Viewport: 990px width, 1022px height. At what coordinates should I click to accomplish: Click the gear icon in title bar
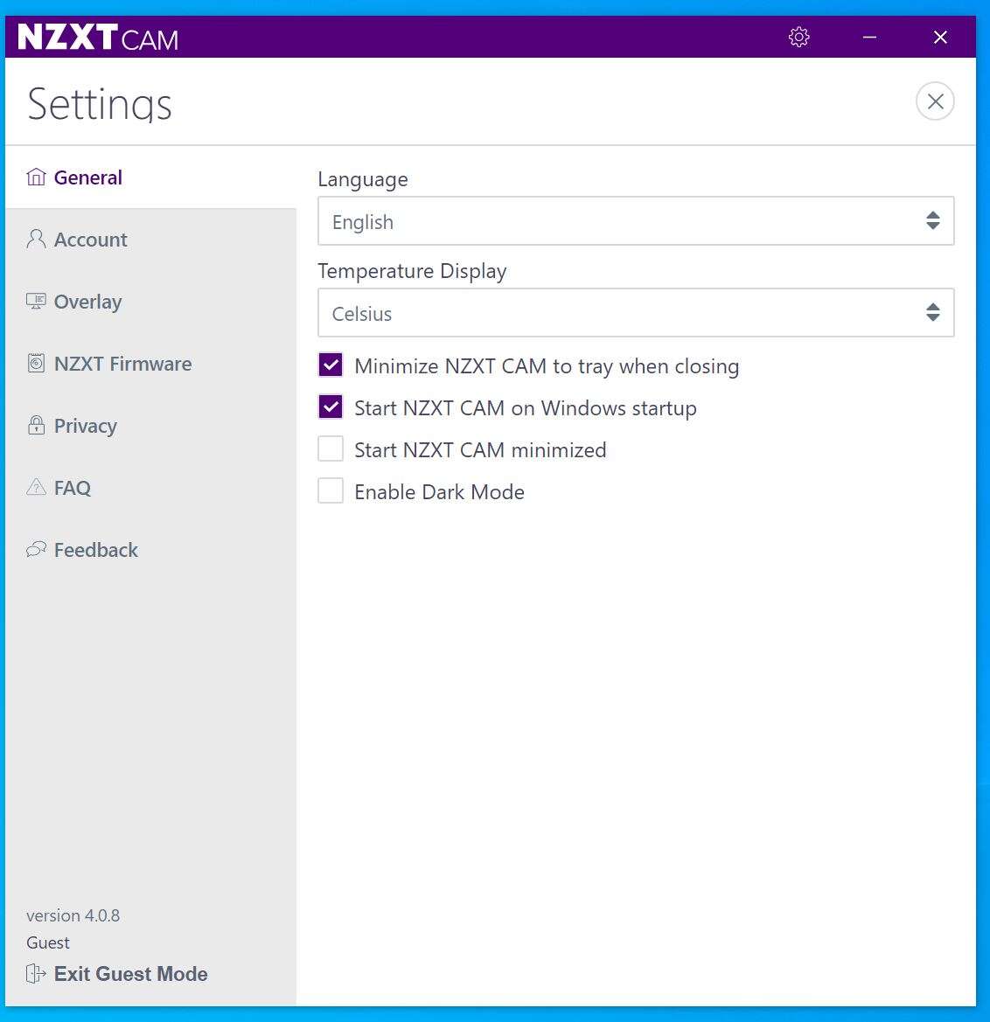coord(798,37)
